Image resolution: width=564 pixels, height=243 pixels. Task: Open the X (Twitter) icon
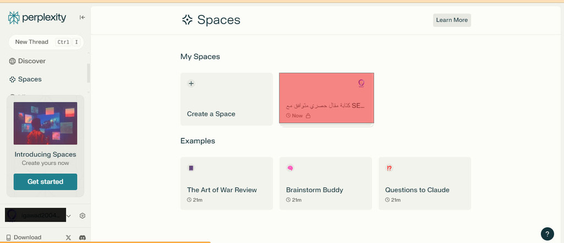68,237
